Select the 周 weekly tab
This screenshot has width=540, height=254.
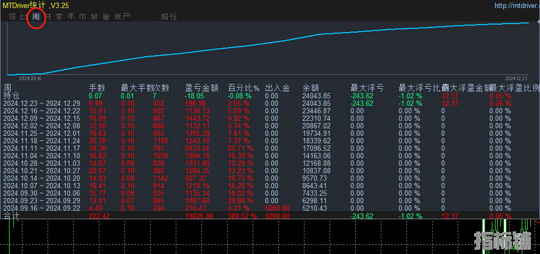(36, 17)
